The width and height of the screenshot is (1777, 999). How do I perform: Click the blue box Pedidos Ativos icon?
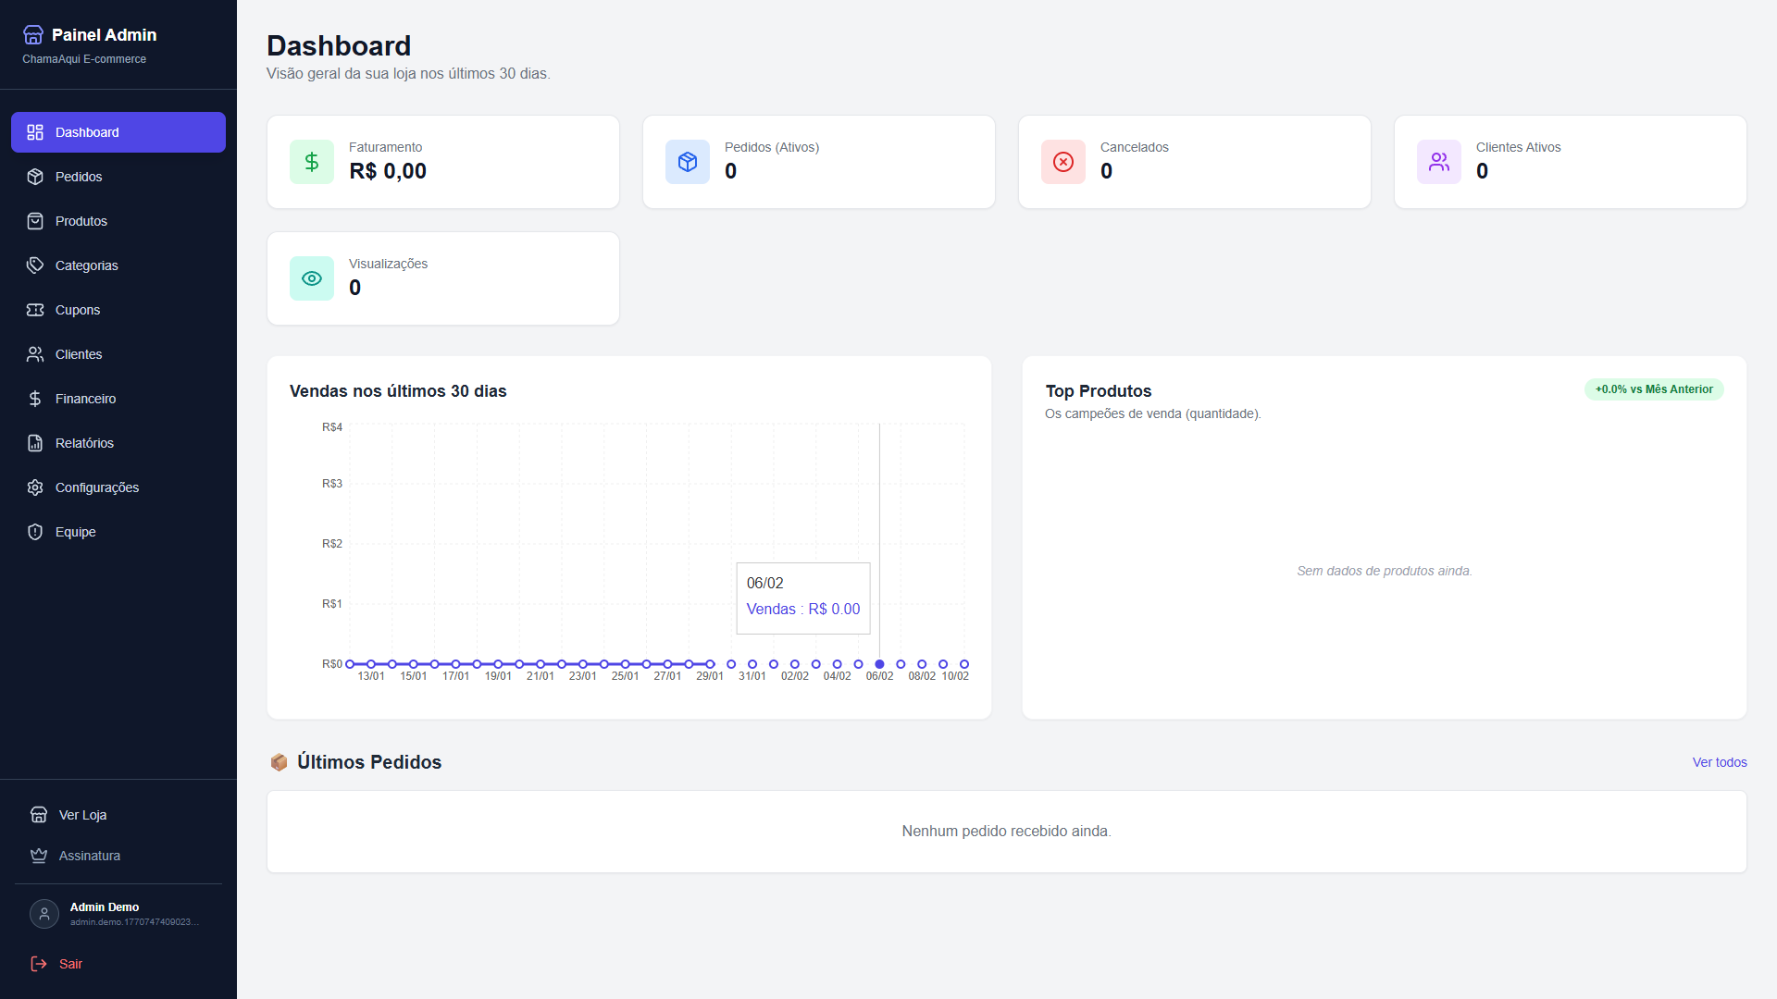tap(688, 162)
